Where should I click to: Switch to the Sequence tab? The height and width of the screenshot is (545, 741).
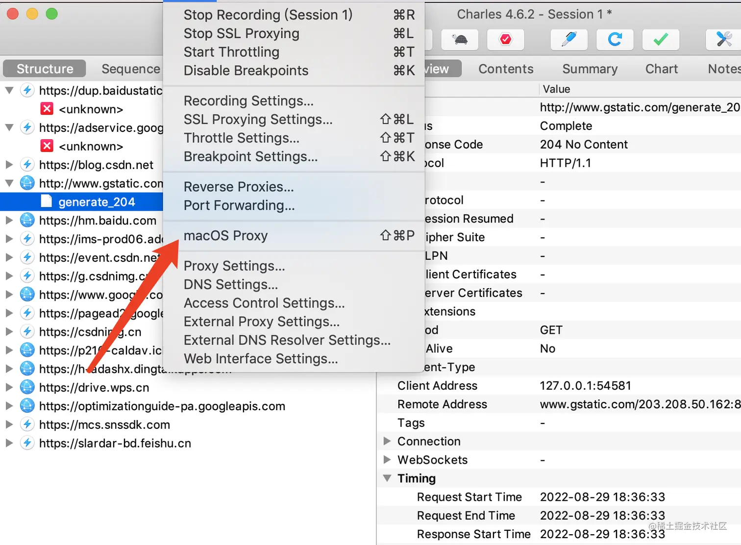[x=130, y=69]
